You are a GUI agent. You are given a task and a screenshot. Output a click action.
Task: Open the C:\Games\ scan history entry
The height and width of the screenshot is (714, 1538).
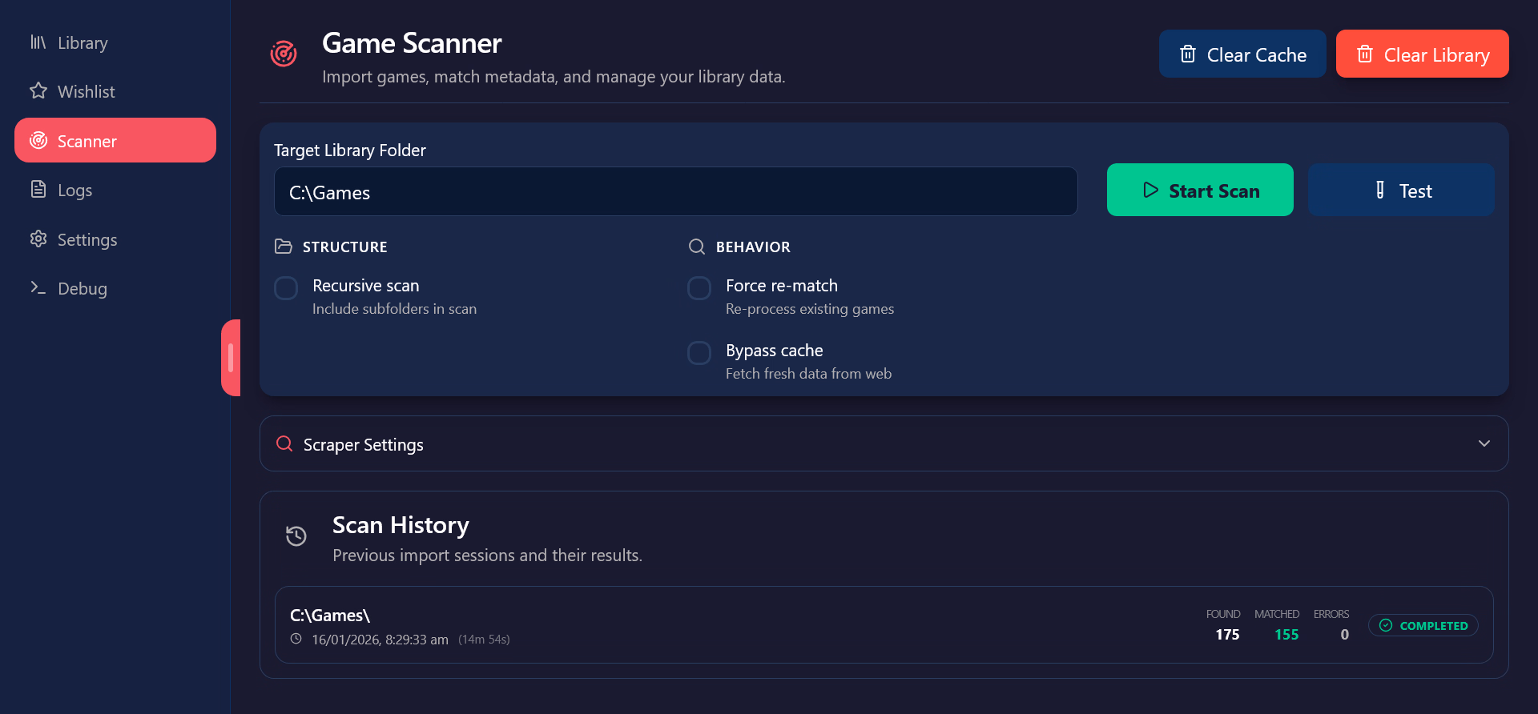click(721, 625)
